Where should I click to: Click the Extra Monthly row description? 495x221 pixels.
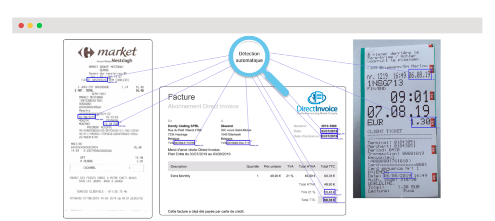coord(180,176)
